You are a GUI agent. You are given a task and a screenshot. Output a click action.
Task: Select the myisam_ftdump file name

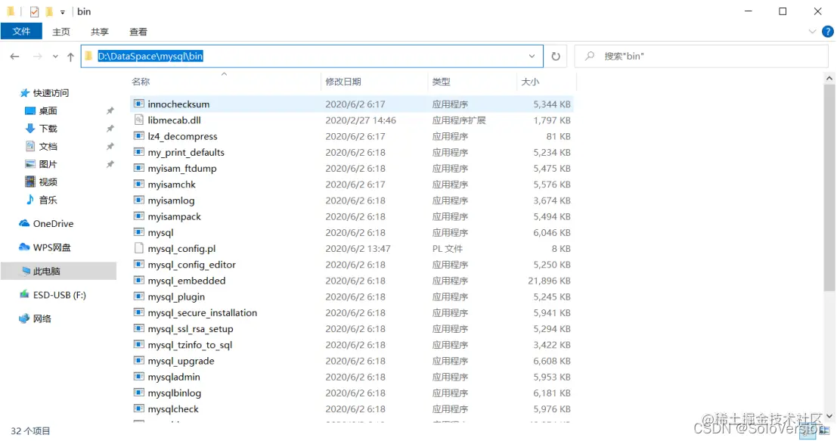pyautogui.click(x=182, y=168)
